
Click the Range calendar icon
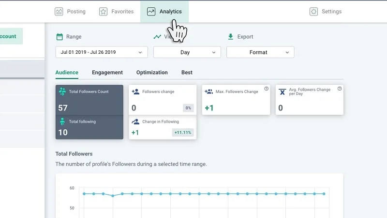[60, 37]
